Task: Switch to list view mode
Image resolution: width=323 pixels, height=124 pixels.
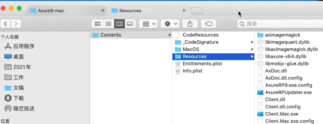Action: click(x=108, y=24)
